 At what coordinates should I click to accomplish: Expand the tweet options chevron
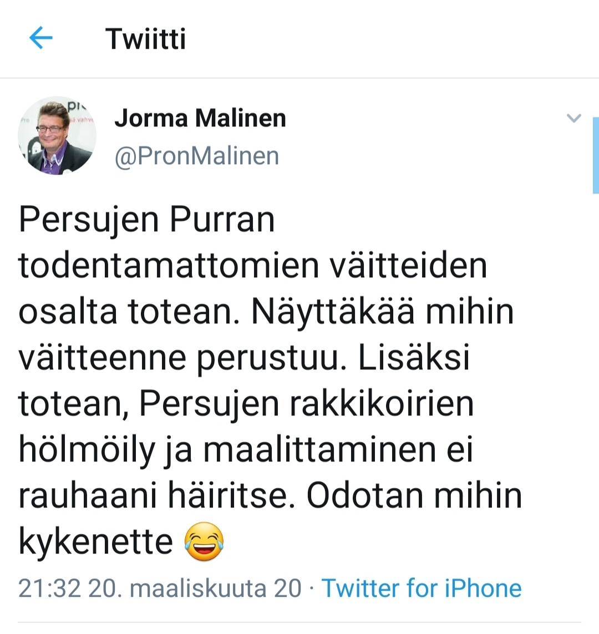tap(573, 118)
